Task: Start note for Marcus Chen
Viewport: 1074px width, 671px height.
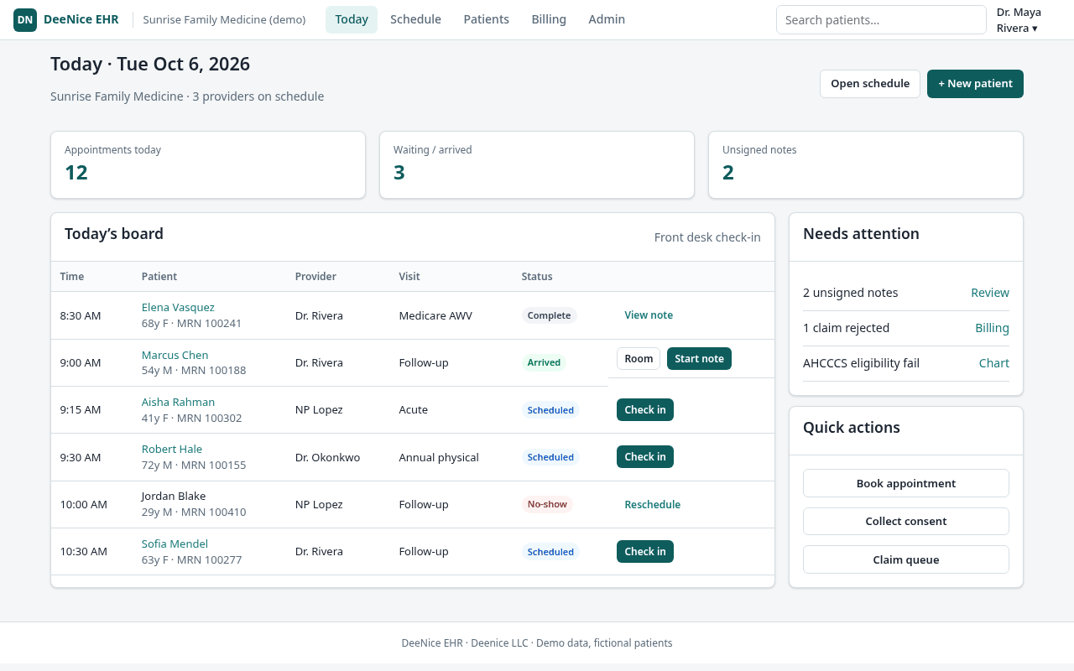Action: [699, 359]
